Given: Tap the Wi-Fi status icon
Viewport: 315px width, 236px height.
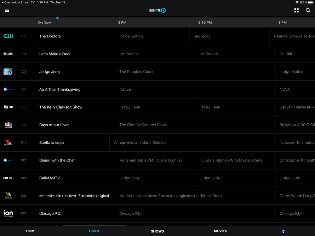Looking at the screenshot, I should pos(297,3).
